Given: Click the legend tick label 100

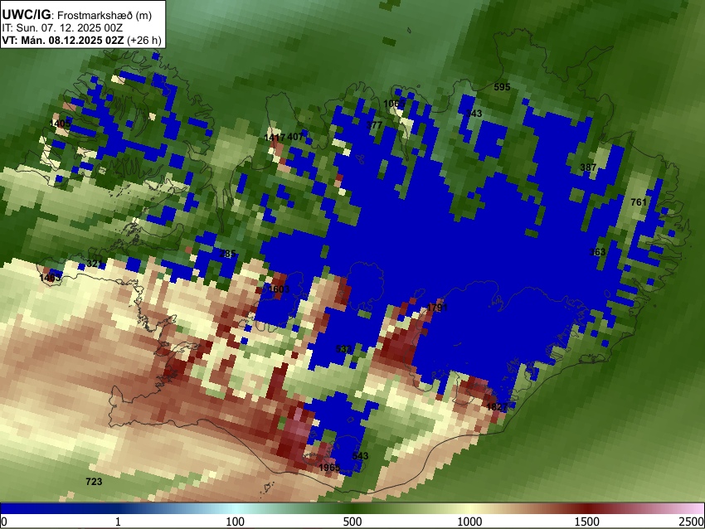Looking at the screenshot, I should tap(236, 522).
